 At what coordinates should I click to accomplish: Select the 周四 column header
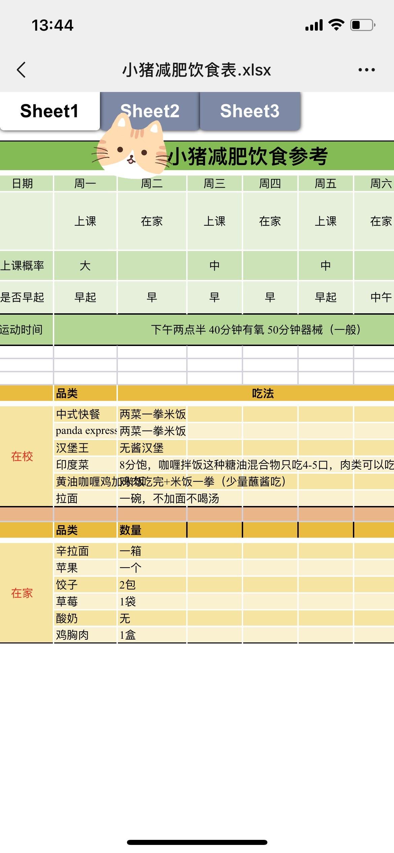(x=270, y=184)
